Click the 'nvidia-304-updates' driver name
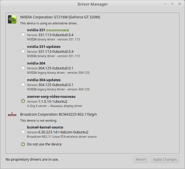The height and width of the screenshot is (169, 185). pos(44,80)
